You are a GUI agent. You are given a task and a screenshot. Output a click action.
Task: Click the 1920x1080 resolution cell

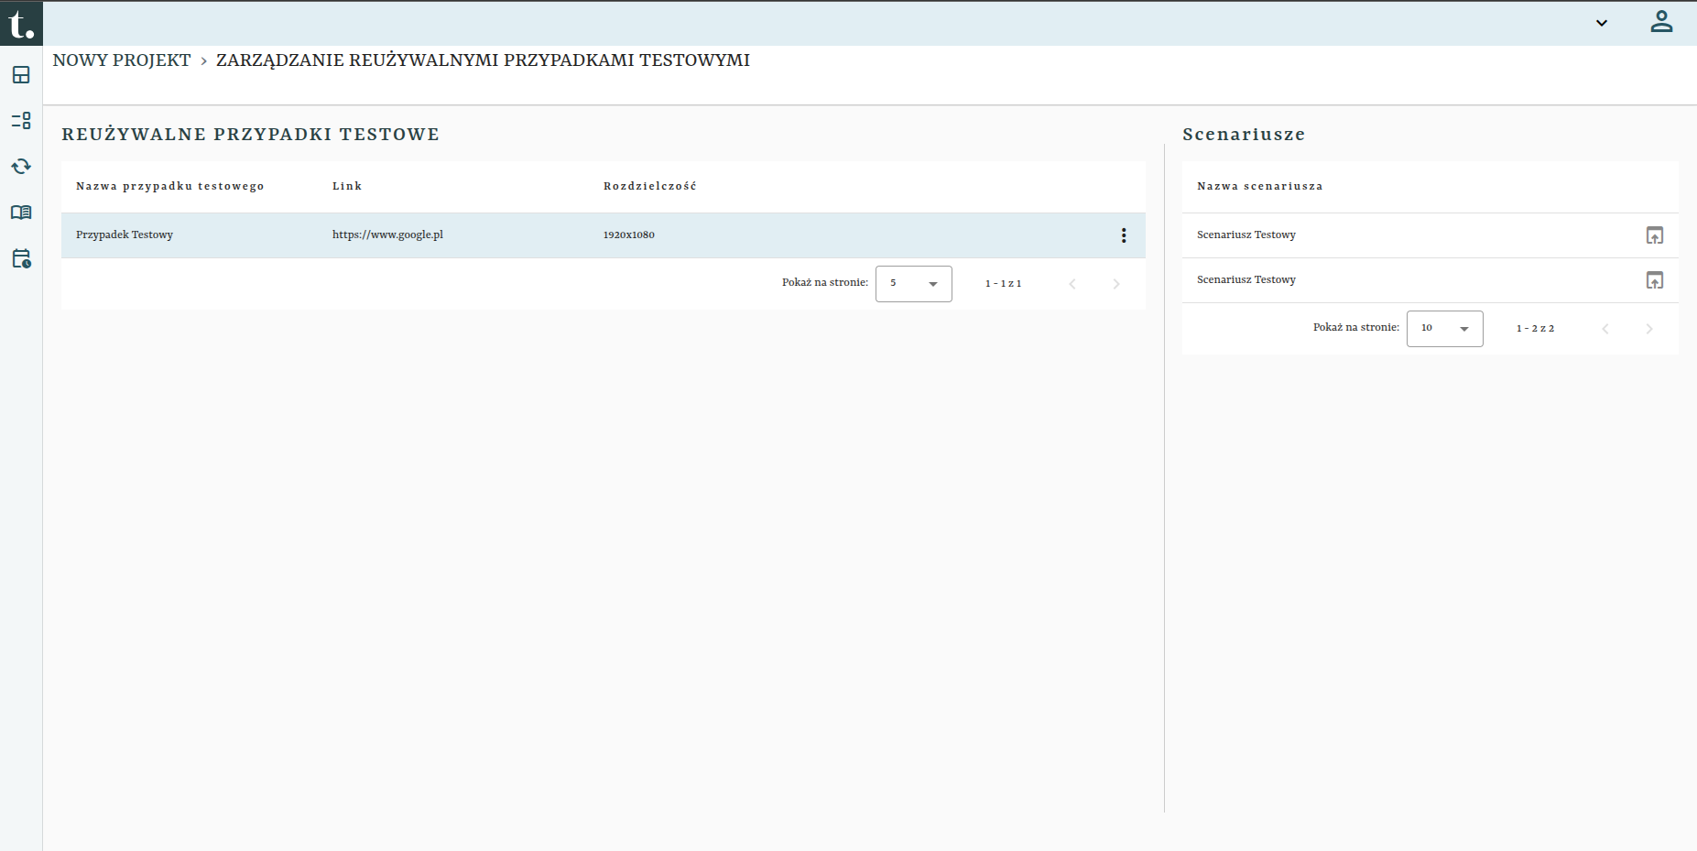[x=629, y=235]
